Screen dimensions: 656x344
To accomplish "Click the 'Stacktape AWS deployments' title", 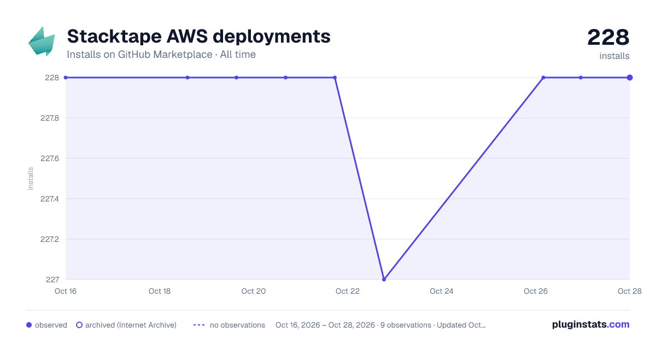I will point(198,37).
